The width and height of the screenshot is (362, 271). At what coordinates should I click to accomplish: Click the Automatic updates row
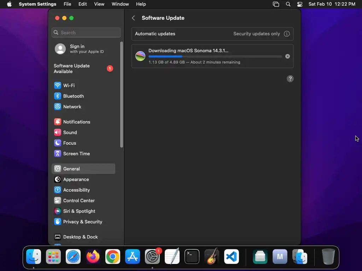[212, 34]
